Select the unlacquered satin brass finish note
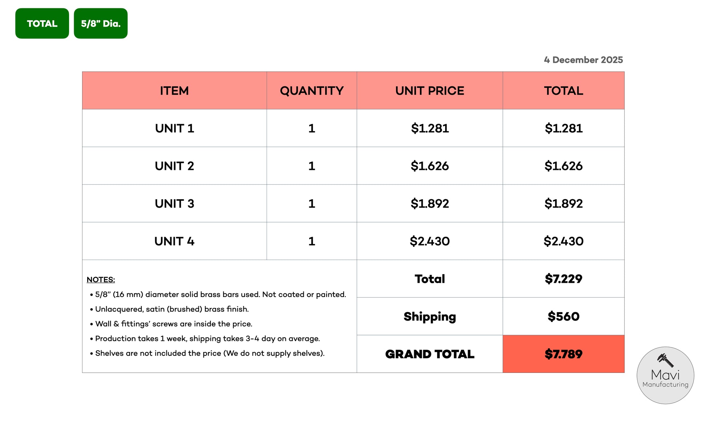This screenshot has height=424, width=707. click(172, 309)
